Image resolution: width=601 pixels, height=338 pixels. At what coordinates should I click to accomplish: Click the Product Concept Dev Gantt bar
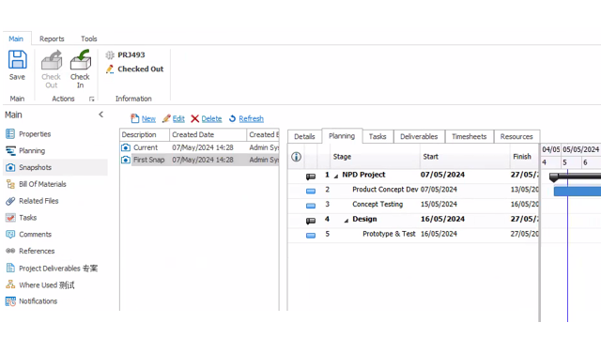[x=578, y=192]
